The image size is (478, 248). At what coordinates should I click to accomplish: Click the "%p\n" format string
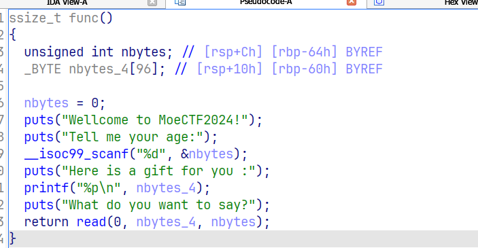click(x=99, y=188)
